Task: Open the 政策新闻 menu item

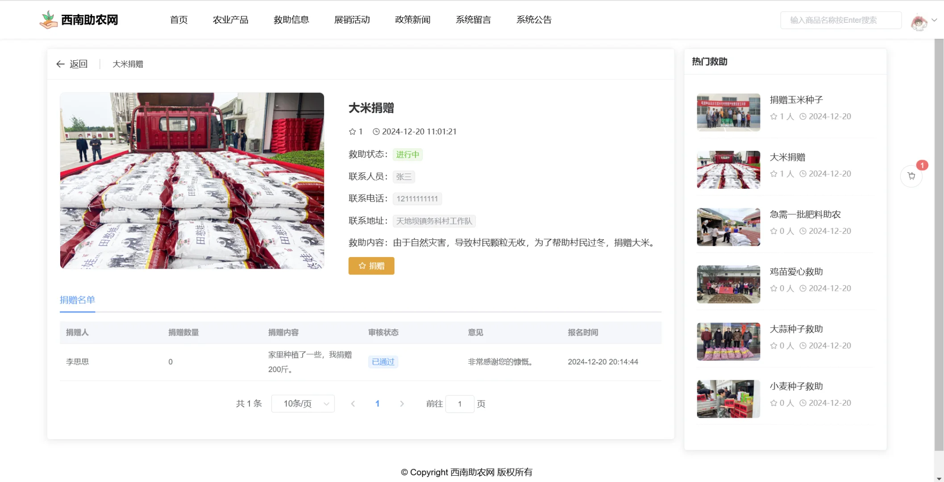Action: click(412, 20)
